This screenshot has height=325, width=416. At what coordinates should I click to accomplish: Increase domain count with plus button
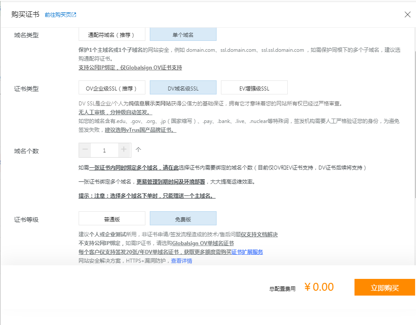point(124,150)
